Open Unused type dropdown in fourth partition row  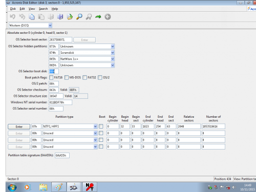pyautogui.click(x=95, y=147)
